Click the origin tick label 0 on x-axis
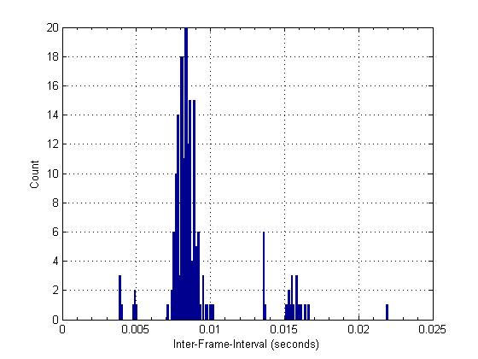The image size is (478, 359). pos(62,329)
